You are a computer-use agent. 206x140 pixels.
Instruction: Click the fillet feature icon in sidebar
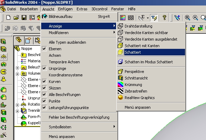coord(3,90)
